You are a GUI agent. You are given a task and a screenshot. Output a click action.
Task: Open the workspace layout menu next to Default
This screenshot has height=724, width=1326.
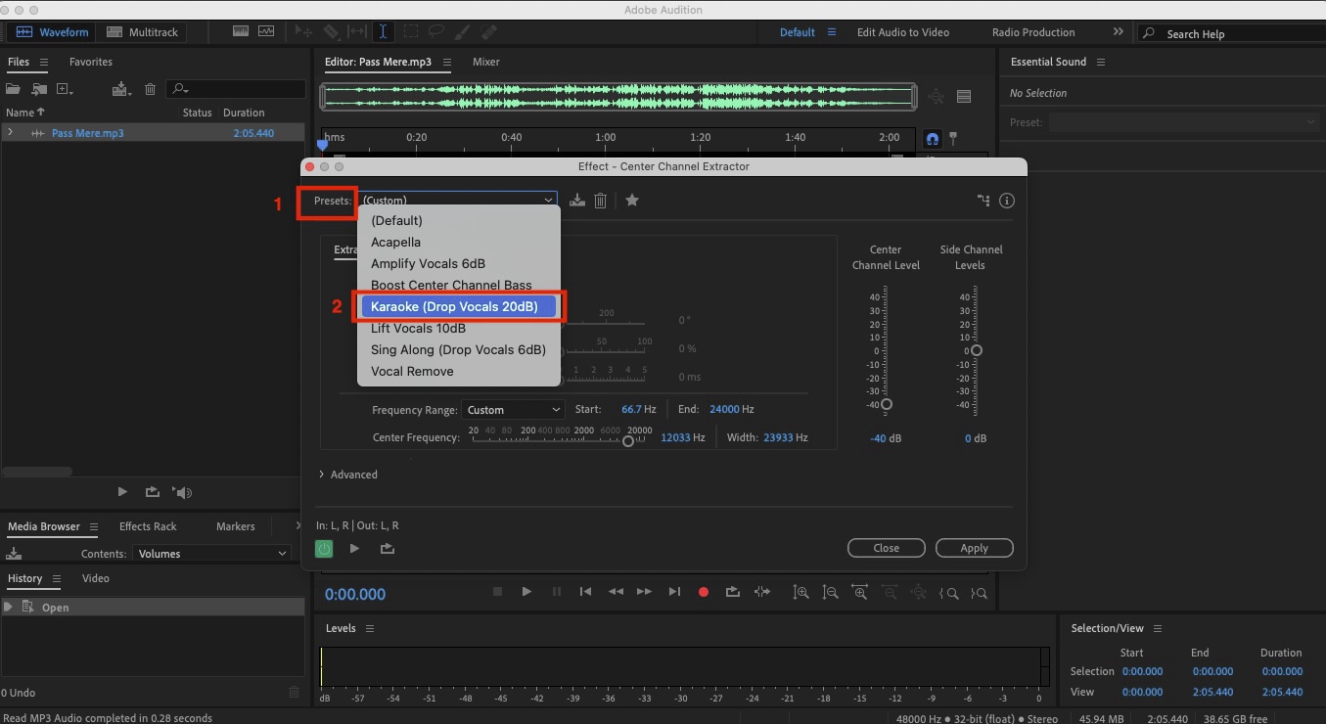click(832, 32)
